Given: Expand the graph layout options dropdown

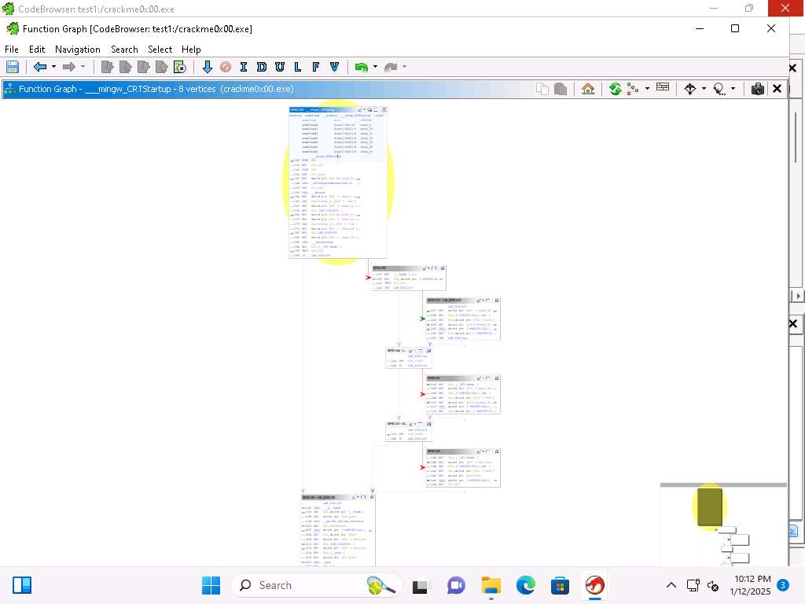Looking at the screenshot, I should 647,89.
